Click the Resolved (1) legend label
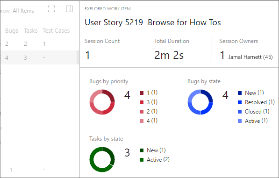The width and height of the screenshot is (279, 178). click(x=260, y=102)
